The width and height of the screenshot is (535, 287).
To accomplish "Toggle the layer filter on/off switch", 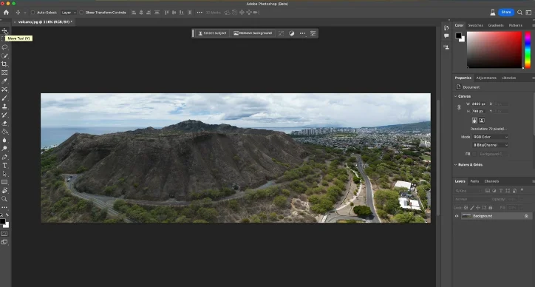I will pyautogui.click(x=522, y=190).
